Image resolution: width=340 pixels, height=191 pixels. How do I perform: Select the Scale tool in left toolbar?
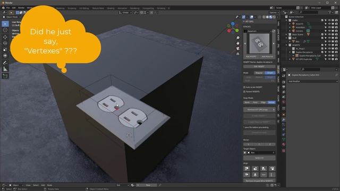[5, 49]
